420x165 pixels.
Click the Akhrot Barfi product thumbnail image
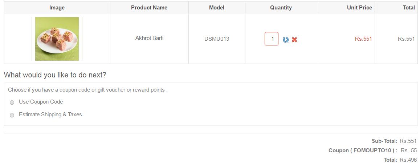tap(57, 39)
